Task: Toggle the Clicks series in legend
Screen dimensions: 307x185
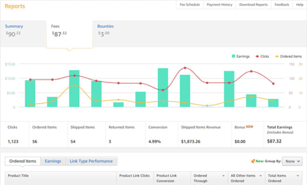Action: point(262,57)
